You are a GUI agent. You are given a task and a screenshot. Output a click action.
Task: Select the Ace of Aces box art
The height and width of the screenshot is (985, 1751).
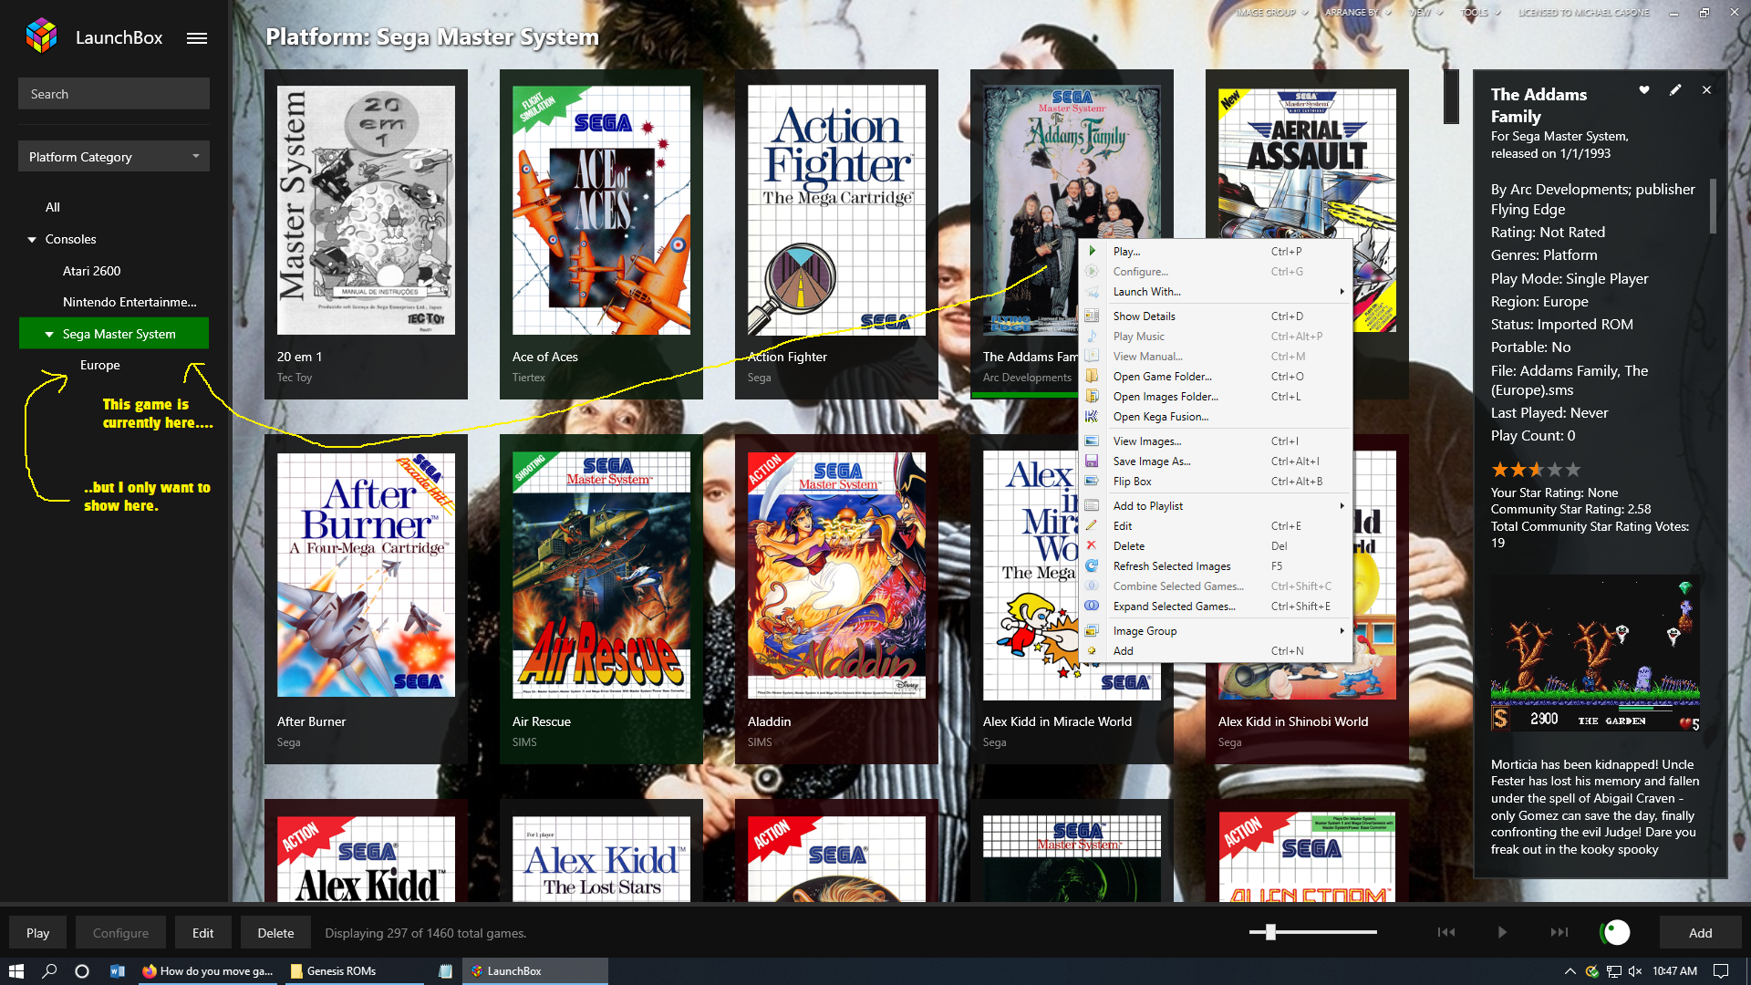click(601, 210)
